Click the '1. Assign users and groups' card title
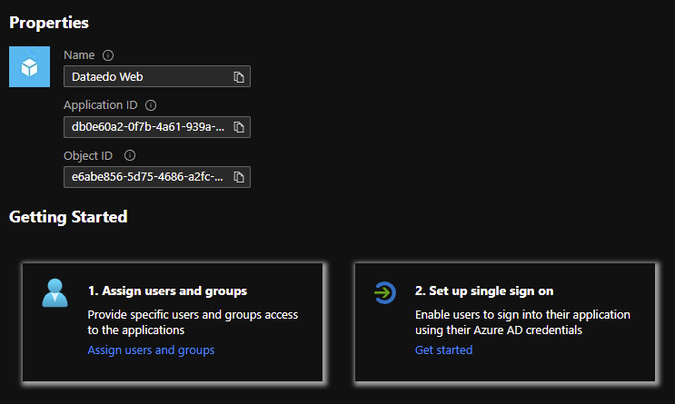 [167, 291]
